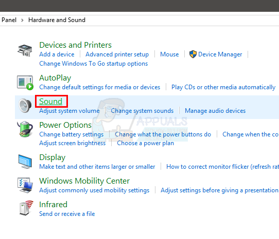Open the Infrared icon
The height and width of the screenshot is (239, 279).
pos(26,208)
